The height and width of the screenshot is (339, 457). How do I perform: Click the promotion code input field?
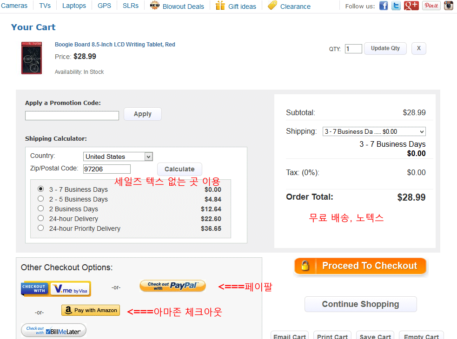[72, 116]
